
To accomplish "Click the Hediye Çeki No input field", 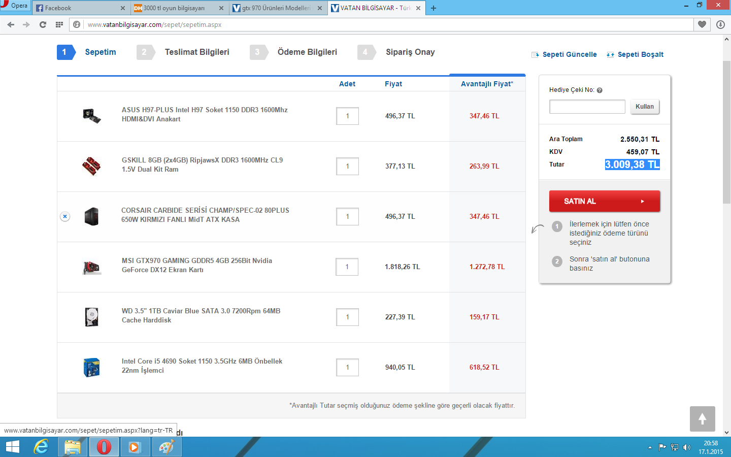I will [587, 107].
